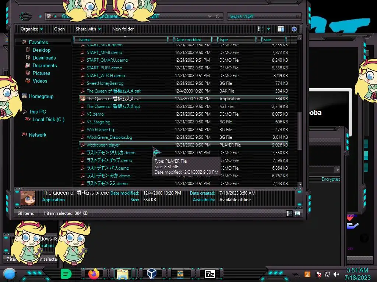Open 7-Zip from the taskbar
This screenshot has height=282, width=377.
point(209,274)
